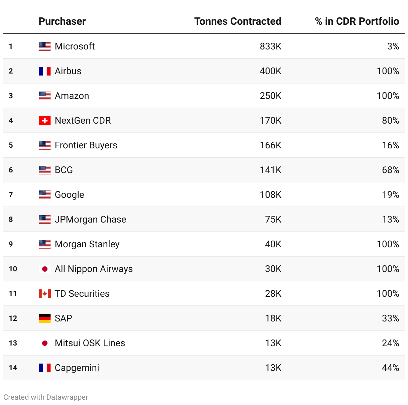The image size is (408, 405).
Task: Click the Japan flag beside All Nippon Airways
Action: (44, 269)
